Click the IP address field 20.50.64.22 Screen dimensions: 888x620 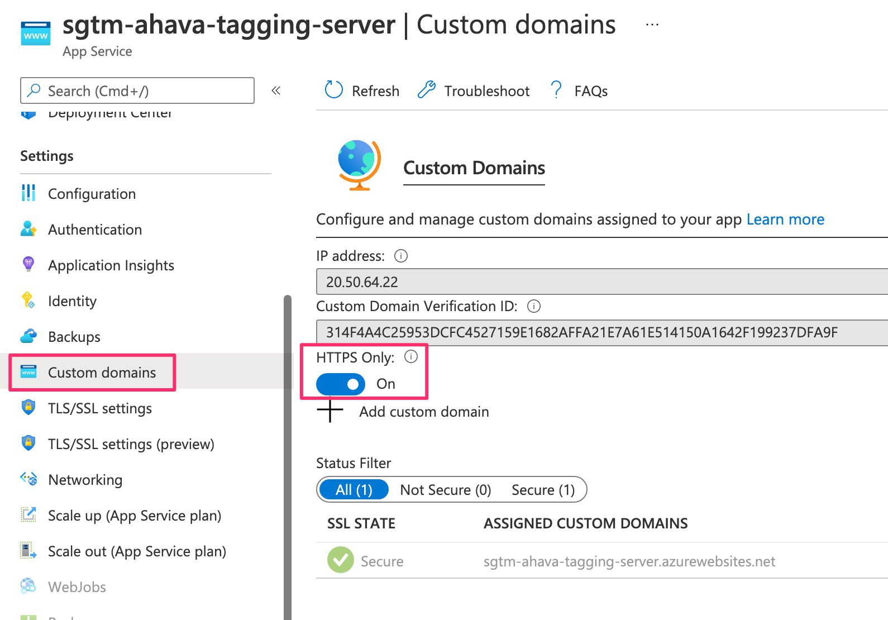[x=602, y=282]
